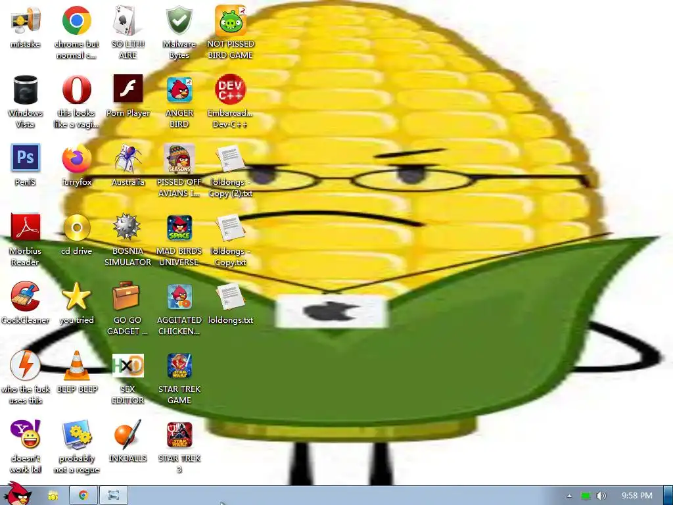The image size is (673, 505).
Task: Launch the 'AGGITATED CHICKEN...' Rio icon
Action: (x=179, y=297)
